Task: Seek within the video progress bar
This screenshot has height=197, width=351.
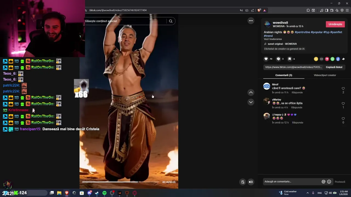Action: tap(120, 182)
